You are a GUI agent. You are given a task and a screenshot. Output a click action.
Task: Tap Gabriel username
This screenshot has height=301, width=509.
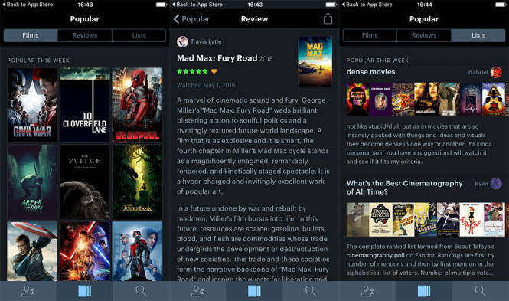click(x=478, y=73)
